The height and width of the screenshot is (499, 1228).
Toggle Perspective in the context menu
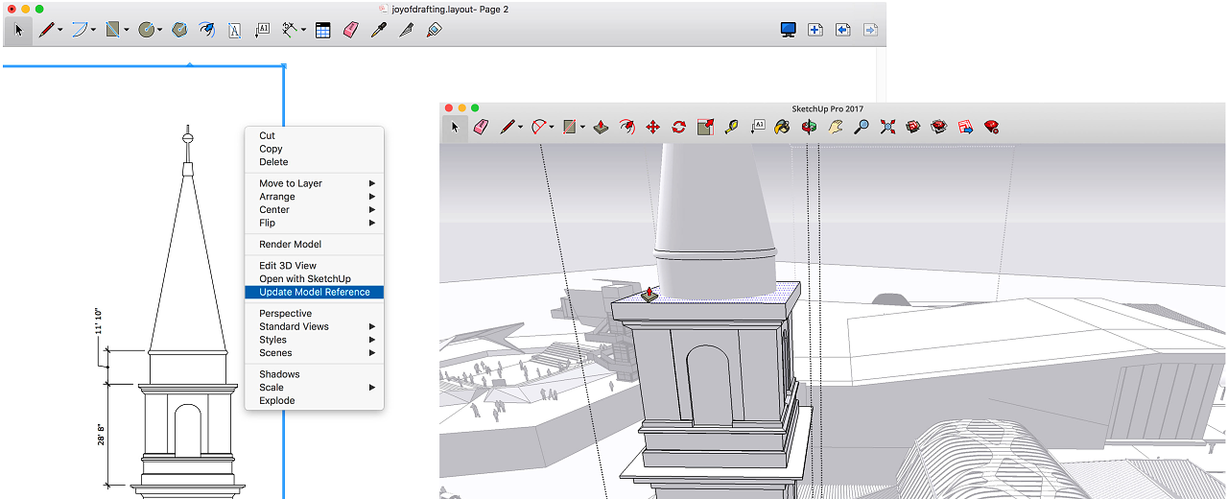point(285,314)
